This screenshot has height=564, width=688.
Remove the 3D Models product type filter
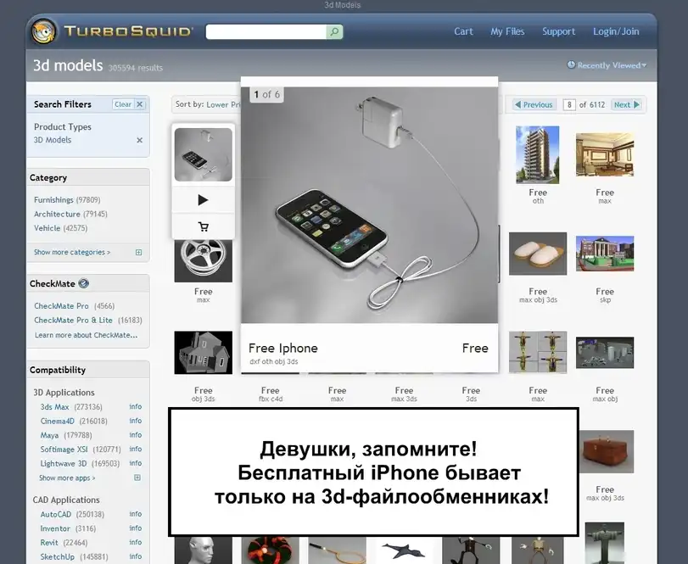(x=140, y=140)
